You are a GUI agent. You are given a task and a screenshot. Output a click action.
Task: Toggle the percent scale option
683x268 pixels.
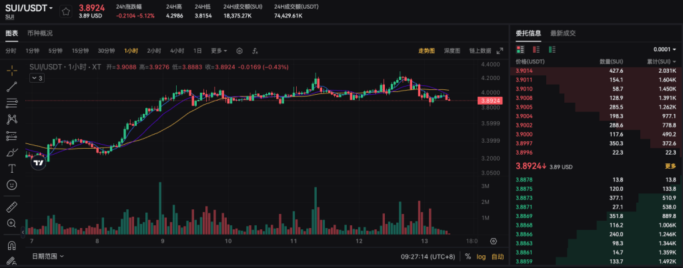click(x=468, y=256)
